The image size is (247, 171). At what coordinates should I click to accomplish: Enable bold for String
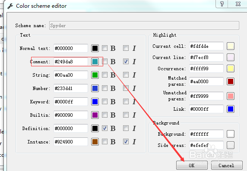104,75
